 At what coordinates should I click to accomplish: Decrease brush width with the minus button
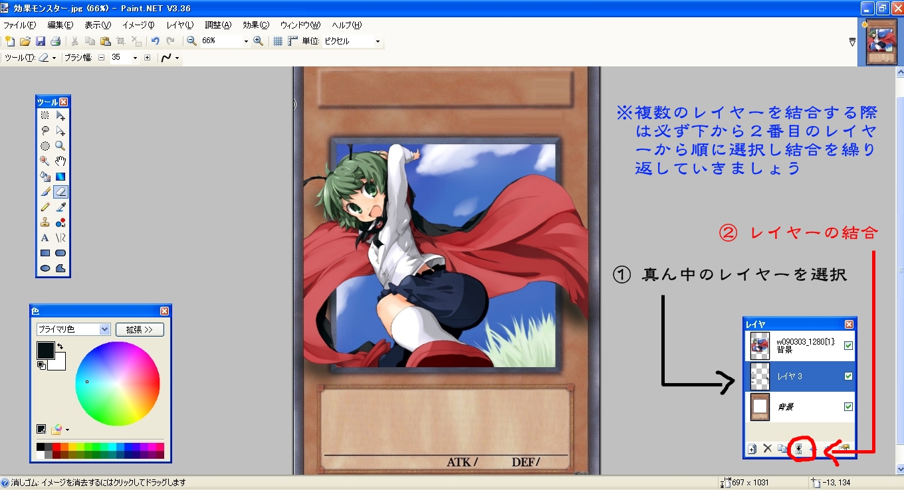[x=102, y=58]
